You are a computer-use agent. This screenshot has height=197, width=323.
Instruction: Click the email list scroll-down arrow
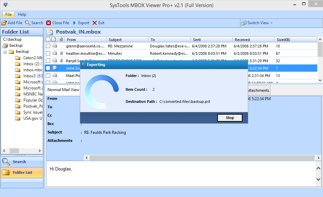[x=320, y=80]
